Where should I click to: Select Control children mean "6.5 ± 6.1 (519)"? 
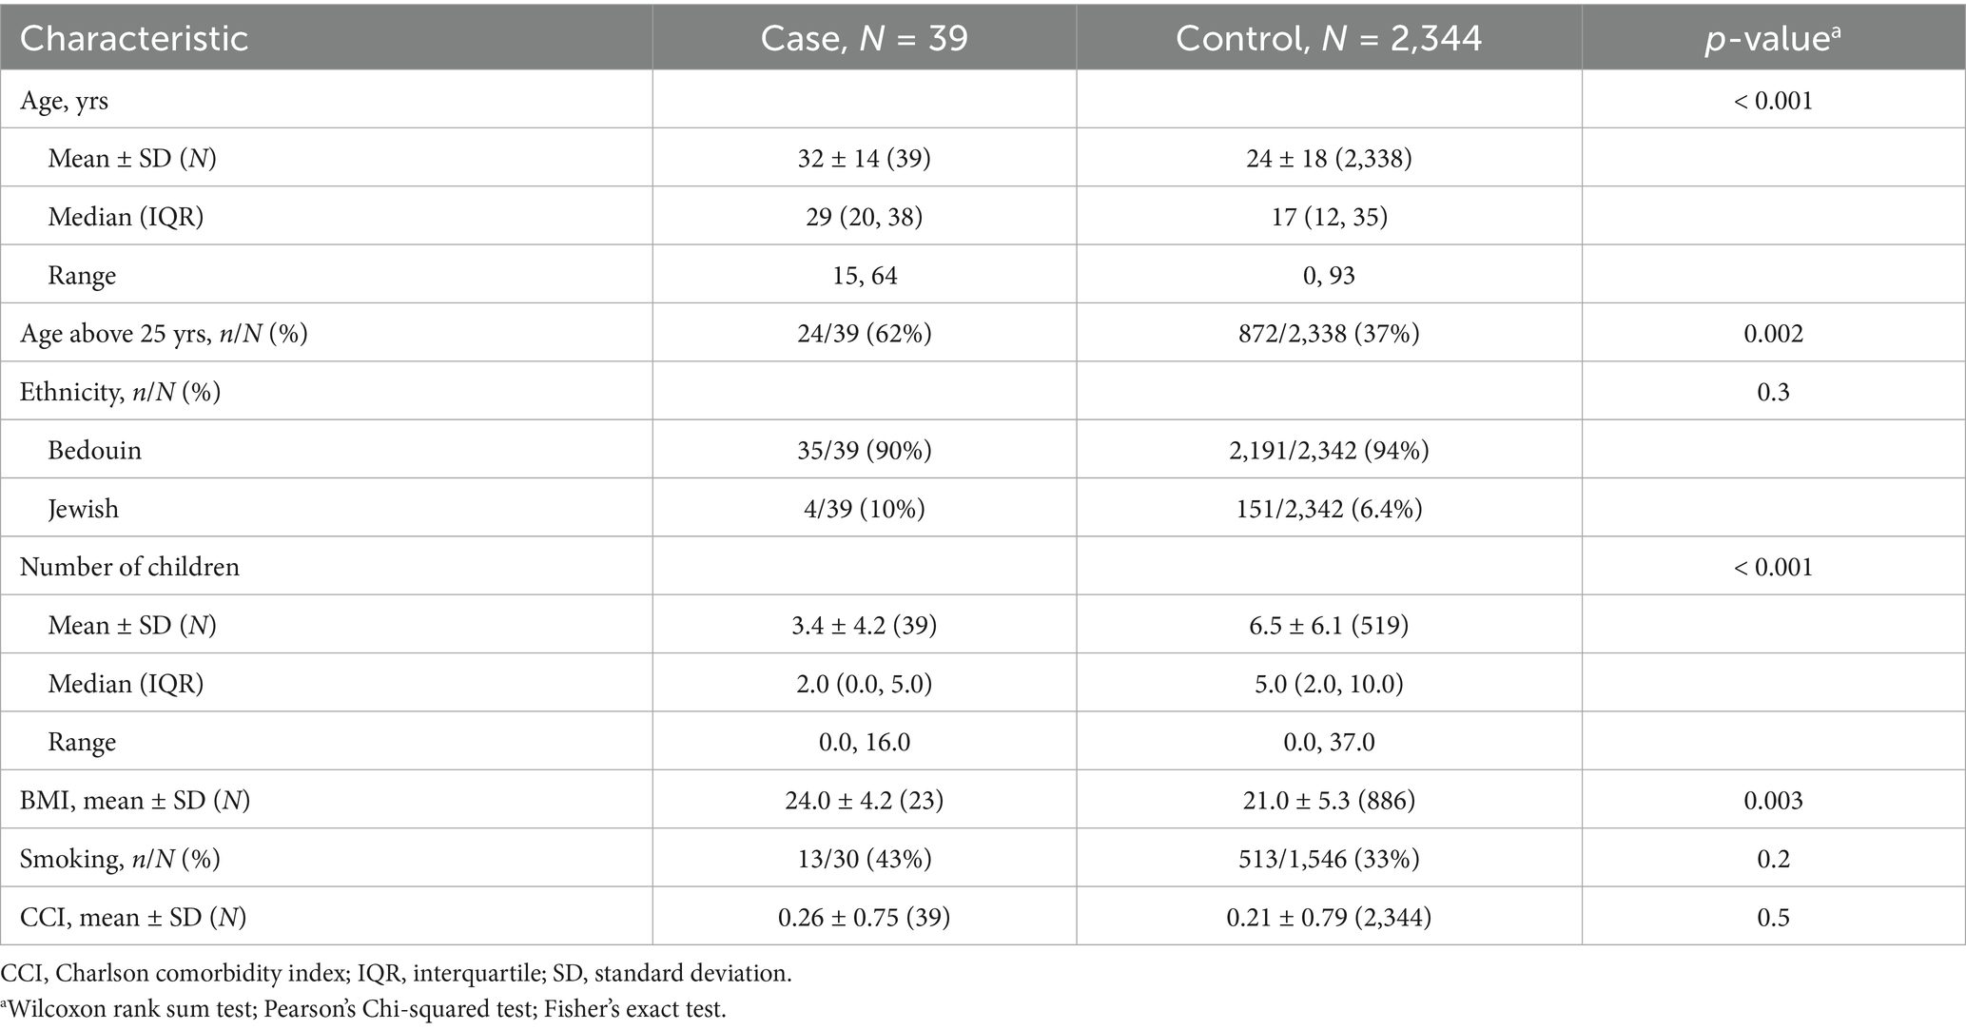tap(1329, 625)
